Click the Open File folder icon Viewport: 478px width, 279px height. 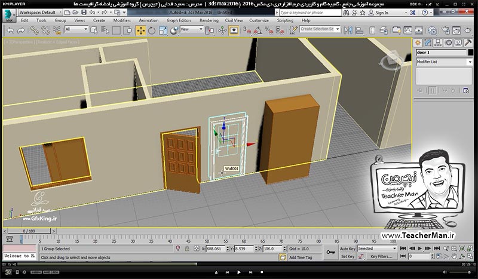coord(75,13)
